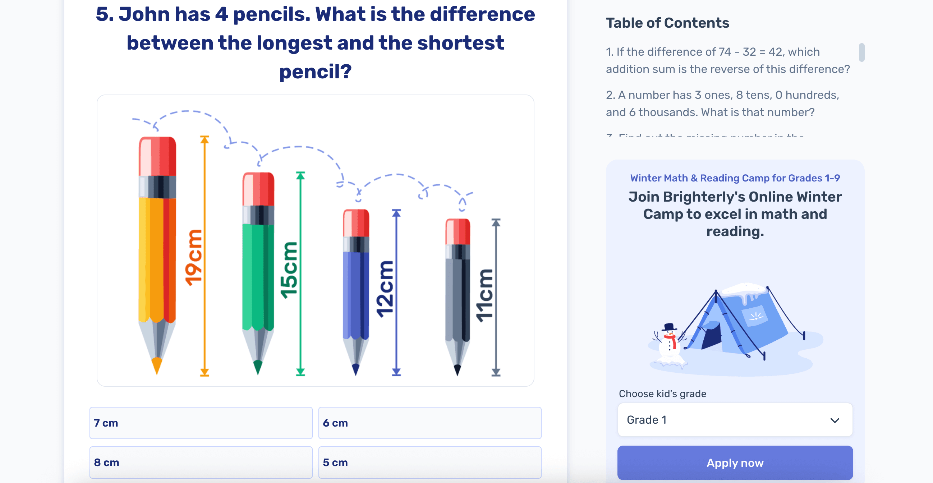Click the snowman illustration
This screenshot has height=483, width=933.
[669, 340]
